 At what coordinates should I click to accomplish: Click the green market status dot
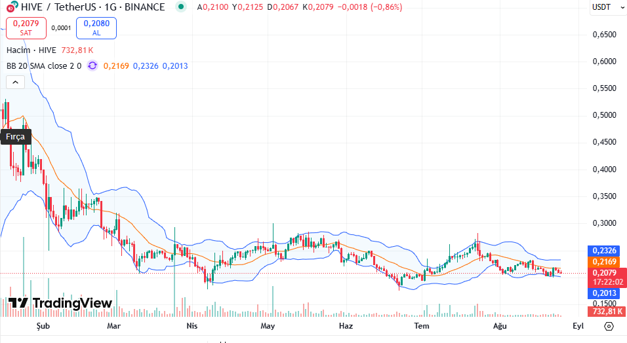tap(181, 7)
